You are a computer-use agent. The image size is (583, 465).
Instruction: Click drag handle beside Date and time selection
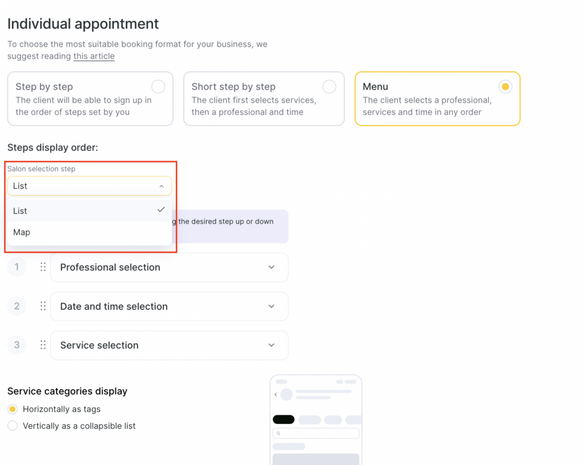43,306
